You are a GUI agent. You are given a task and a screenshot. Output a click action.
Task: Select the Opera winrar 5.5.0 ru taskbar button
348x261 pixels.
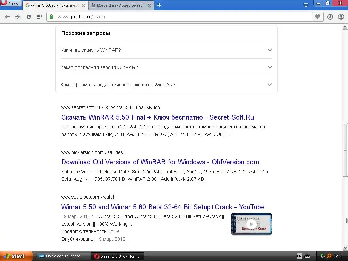tap(118, 256)
